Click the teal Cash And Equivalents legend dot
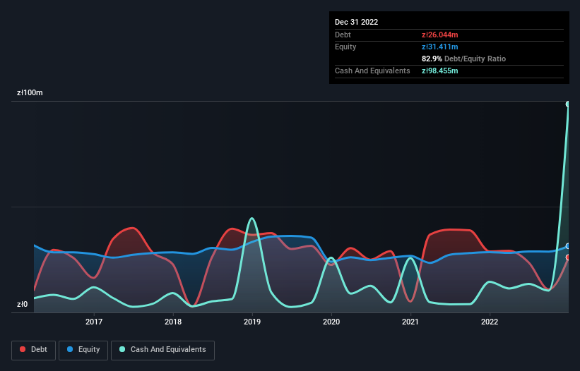 (x=122, y=349)
